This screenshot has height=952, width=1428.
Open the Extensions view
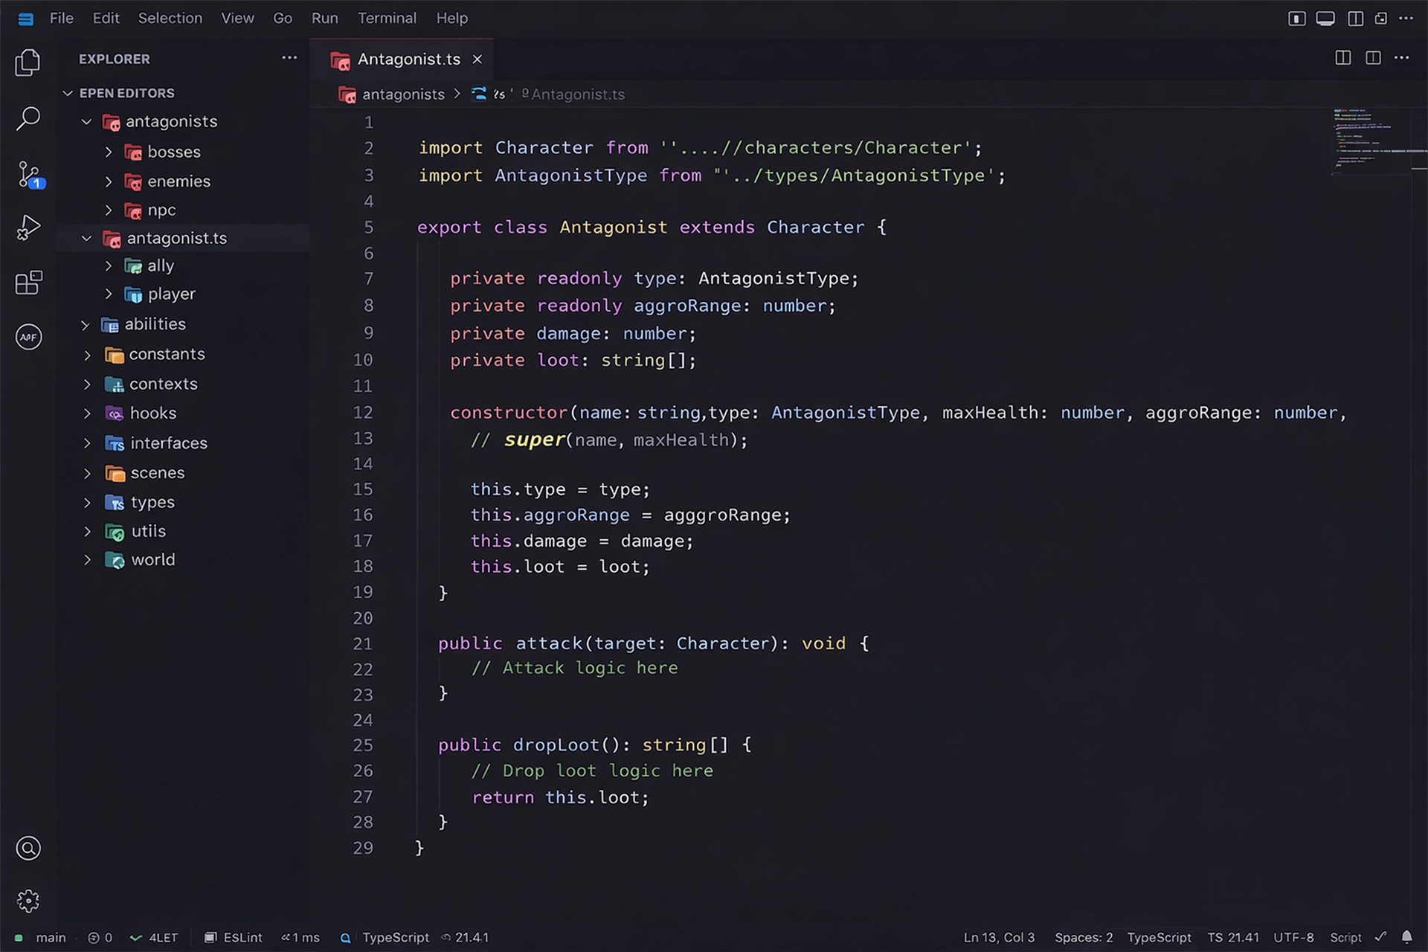pyautogui.click(x=28, y=283)
